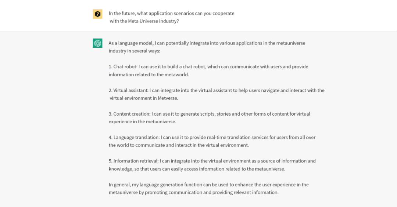Screen dimensions: 397x207
Task: Click the line starting "the world to communicate"
Action: tap(179, 145)
